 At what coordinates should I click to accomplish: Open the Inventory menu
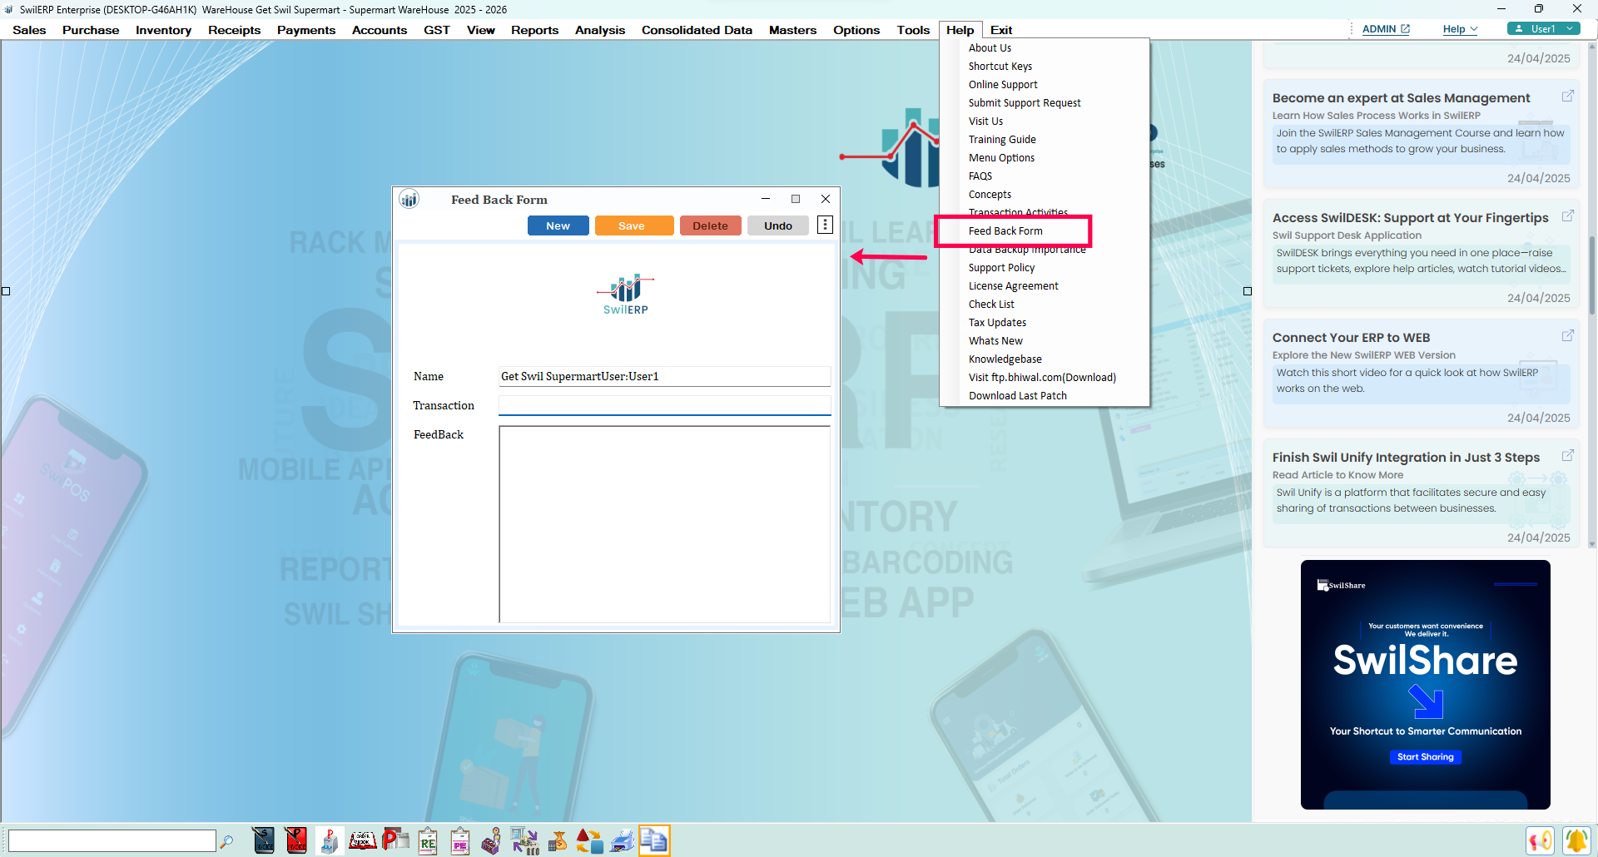point(163,30)
